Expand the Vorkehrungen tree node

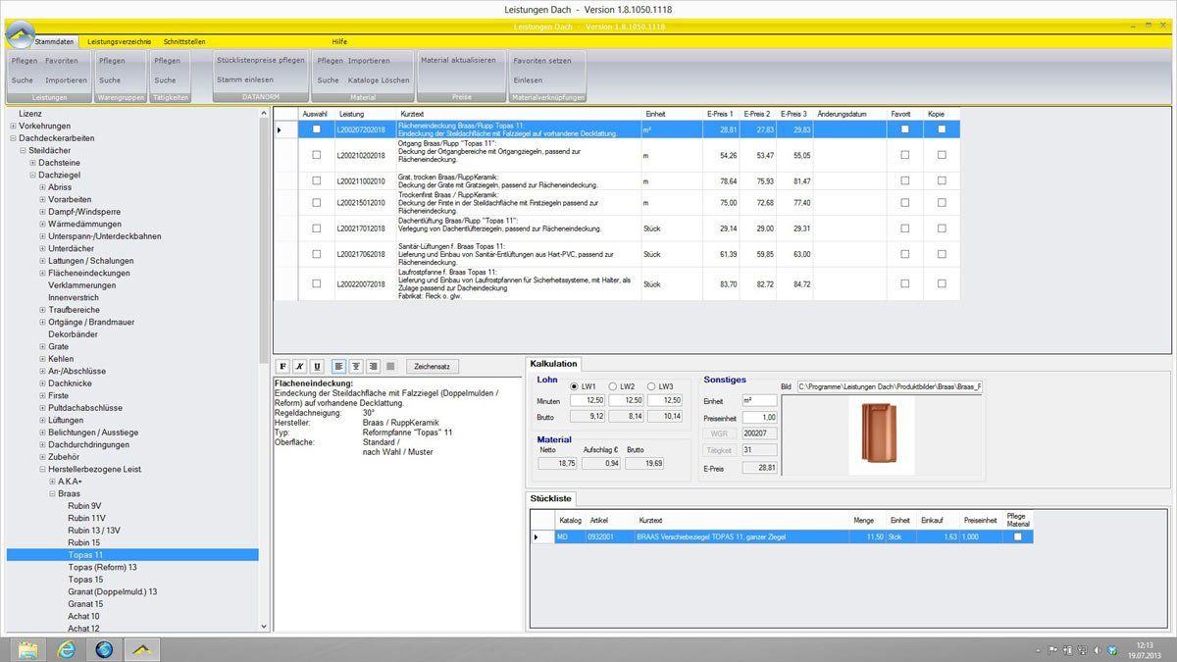coord(13,127)
